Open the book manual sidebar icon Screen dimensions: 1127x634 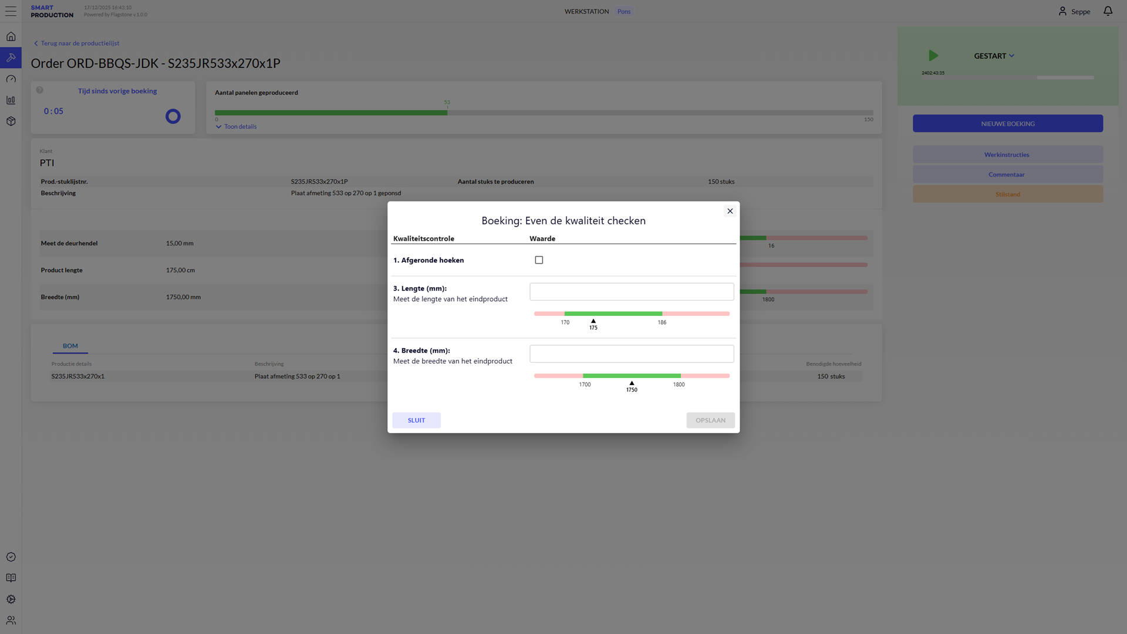(x=11, y=578)
